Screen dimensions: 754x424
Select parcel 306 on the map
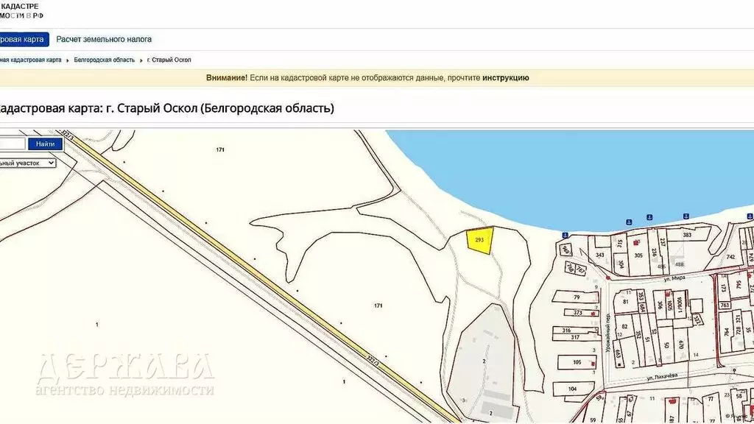pos(660,304)
